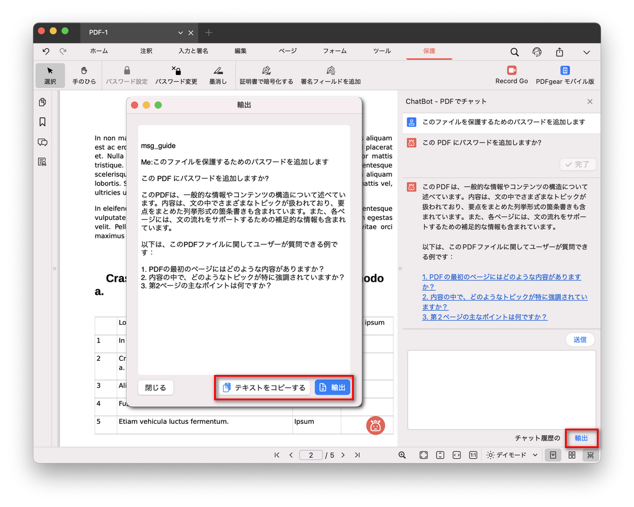Switch to the 注釈 tab
The image size is (634, 507).
146,51
